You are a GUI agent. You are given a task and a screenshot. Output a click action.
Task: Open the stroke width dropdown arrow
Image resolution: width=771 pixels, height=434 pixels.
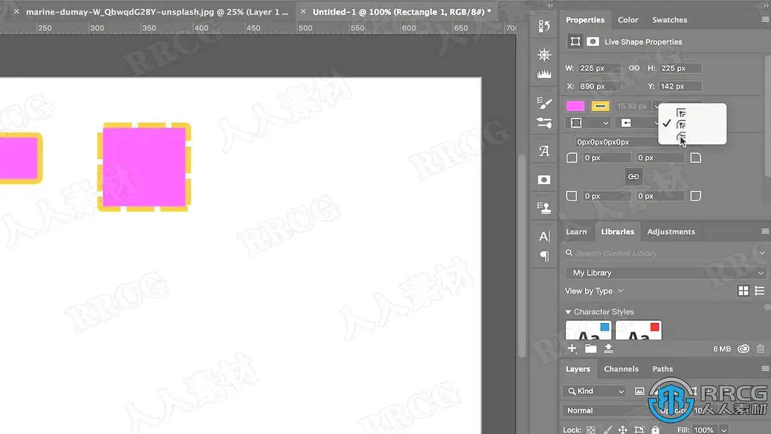click(x=657, y=106)
